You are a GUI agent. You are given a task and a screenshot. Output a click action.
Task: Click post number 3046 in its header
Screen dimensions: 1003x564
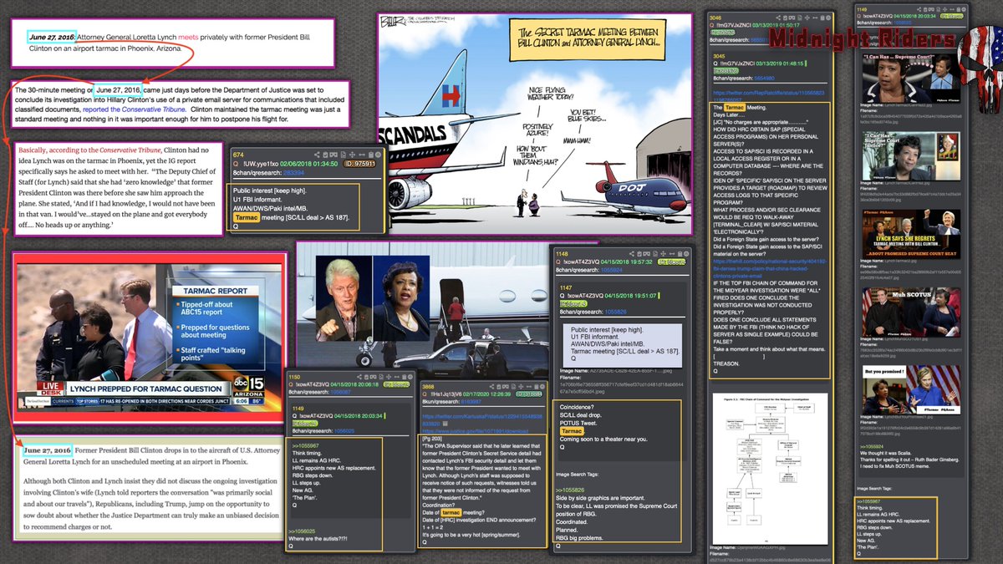(716, 17)
